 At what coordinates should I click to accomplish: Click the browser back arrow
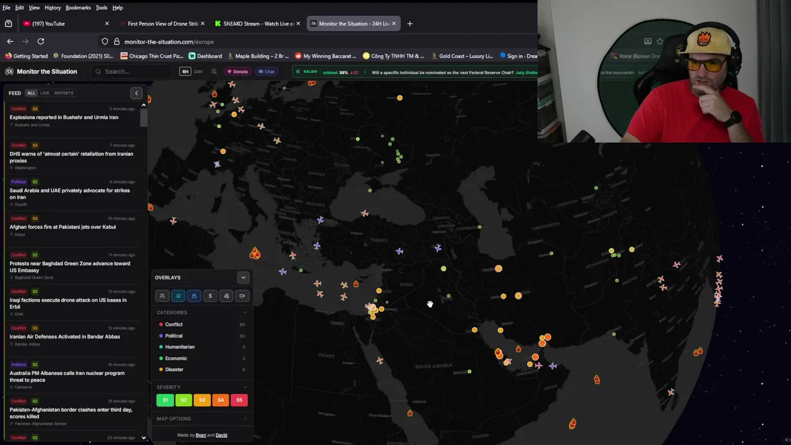click(x=10, y=41)
